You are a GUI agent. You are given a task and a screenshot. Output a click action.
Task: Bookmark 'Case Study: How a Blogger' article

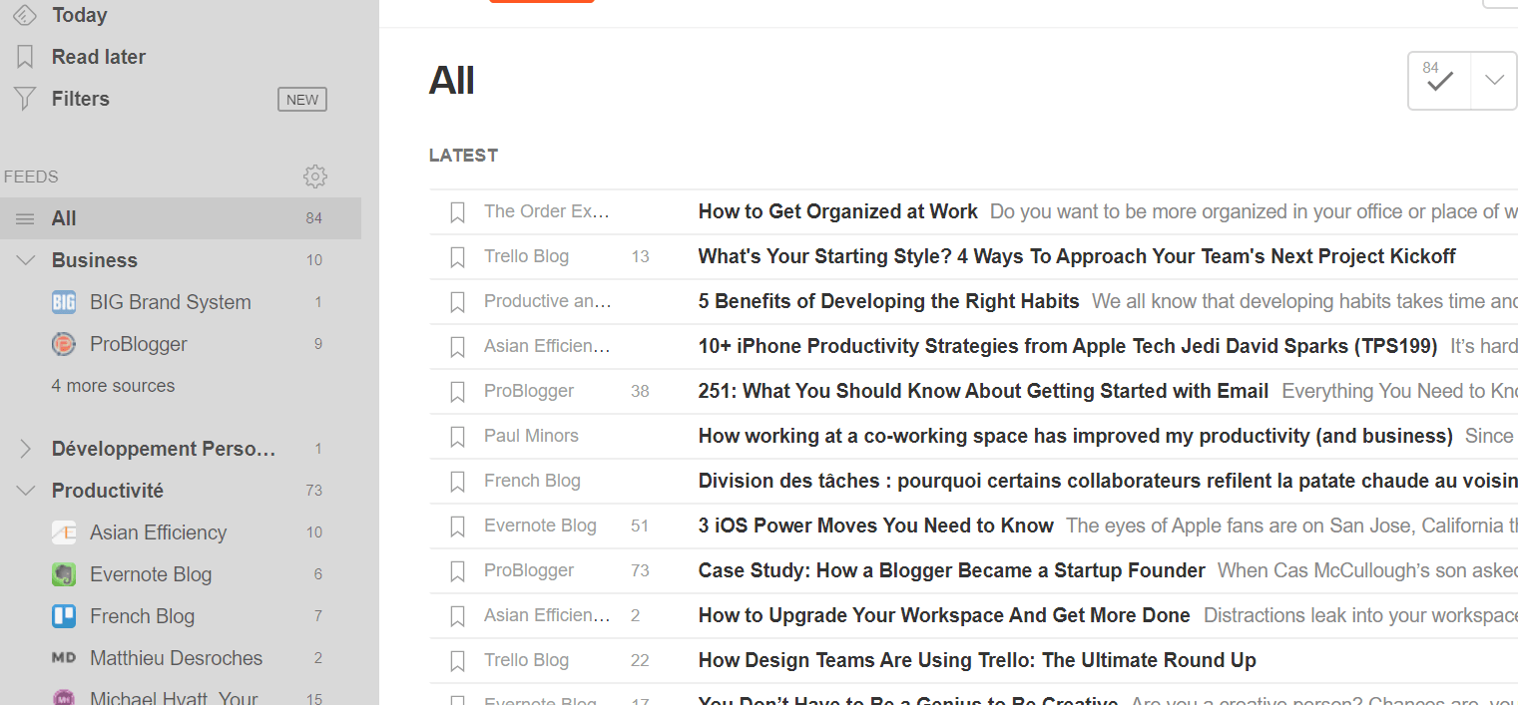point(457,570)
